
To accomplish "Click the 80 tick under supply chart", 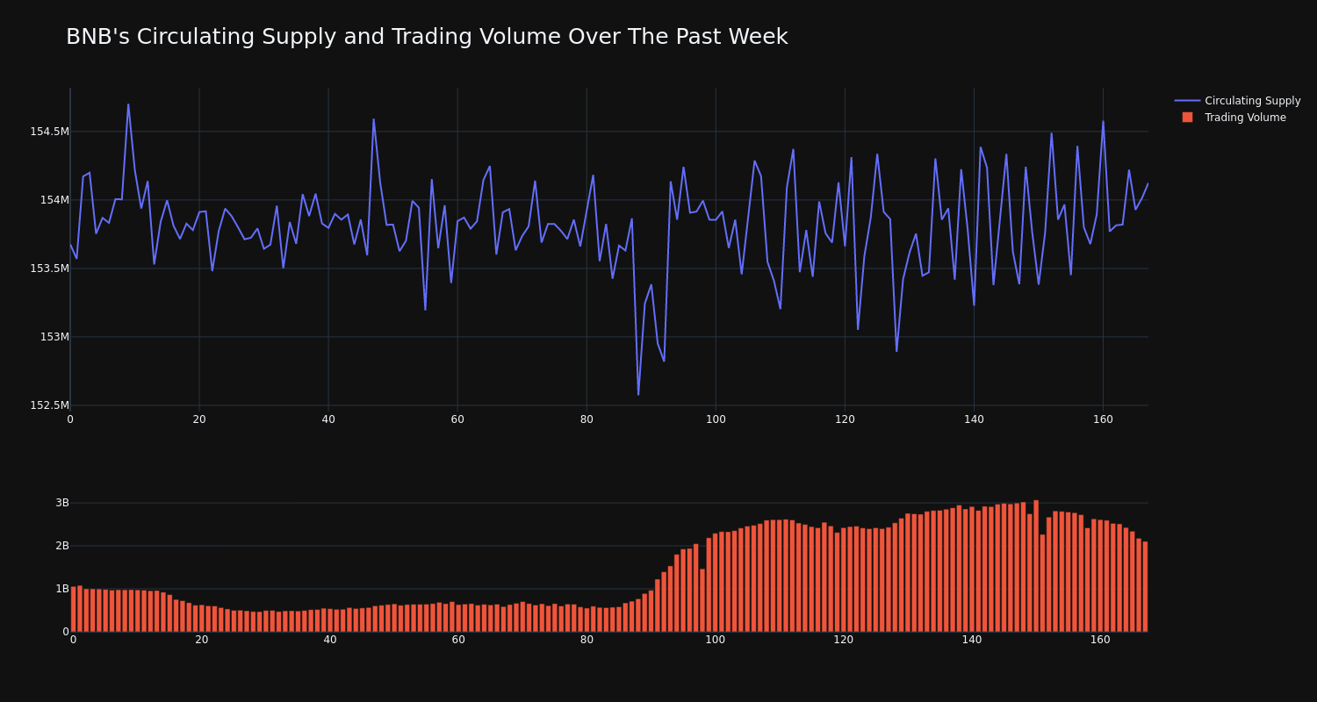I will coord(587,419).
